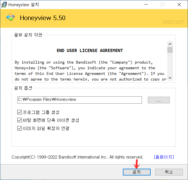
Task: Open the 홈페이지 homepage link
Action: coord(164,157)
